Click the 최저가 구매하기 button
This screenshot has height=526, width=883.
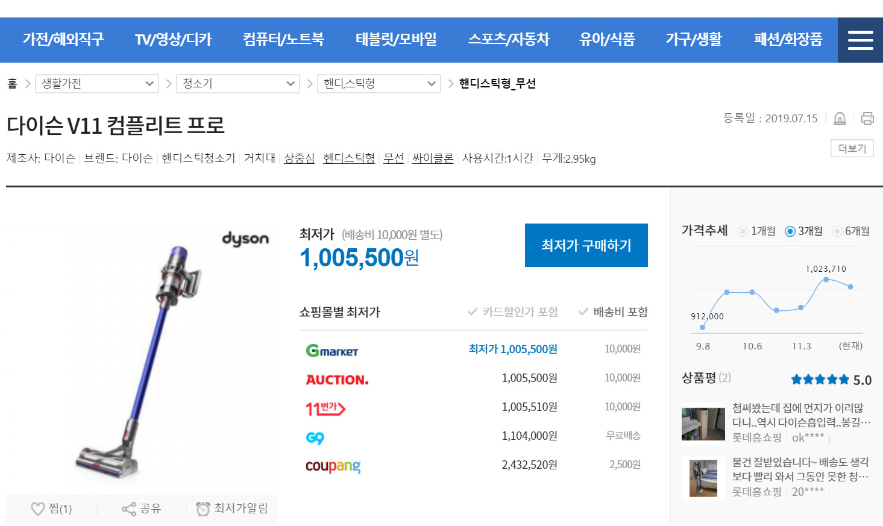pyautogui.click(x=586, y=245)
